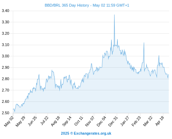Click the highest peak near 3.36
This screenshot has height=139, width=172.
(114, 15)
